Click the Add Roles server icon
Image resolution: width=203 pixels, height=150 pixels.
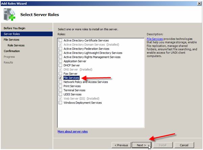coord(9,14)
